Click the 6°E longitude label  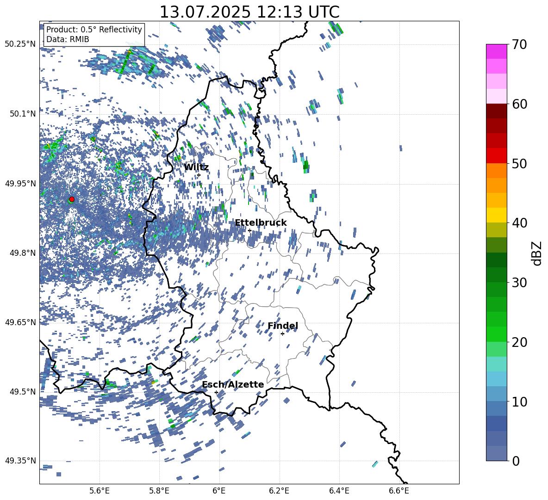click(x=219, y=491)
